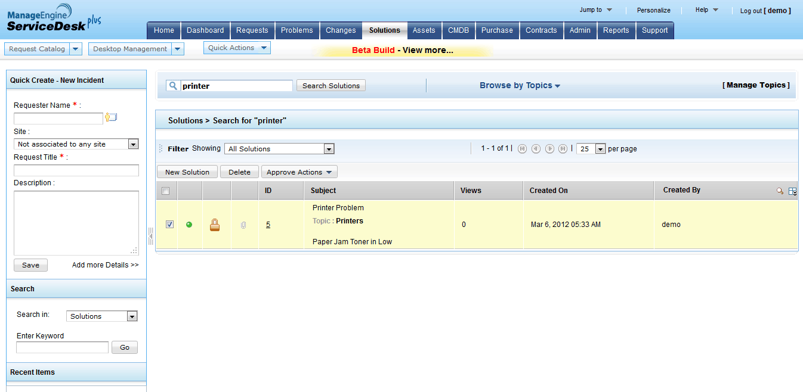Click the New Solution button
This screenshot has width=803, height=392.
[187, 172]
